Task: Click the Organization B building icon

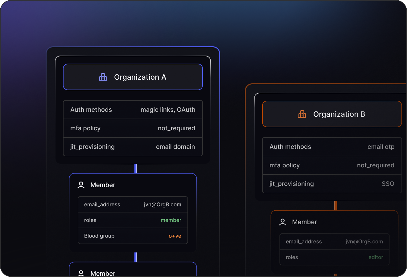Action: [302, 114]
